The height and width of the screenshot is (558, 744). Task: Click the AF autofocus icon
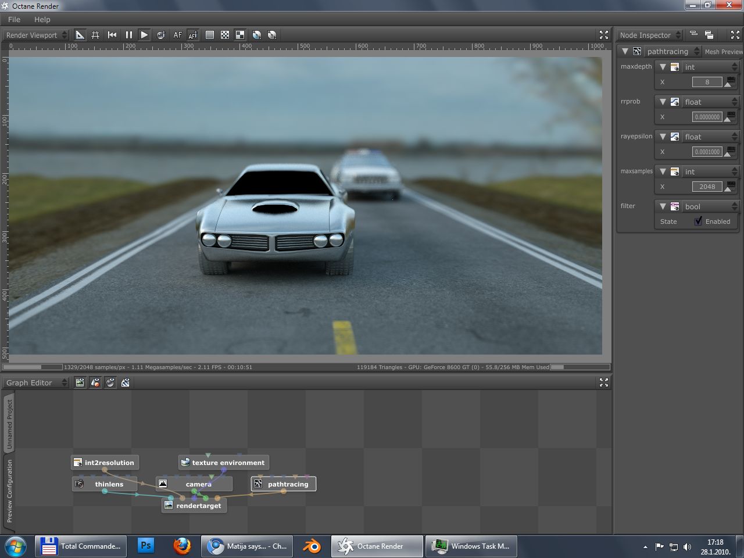[177, 35]
